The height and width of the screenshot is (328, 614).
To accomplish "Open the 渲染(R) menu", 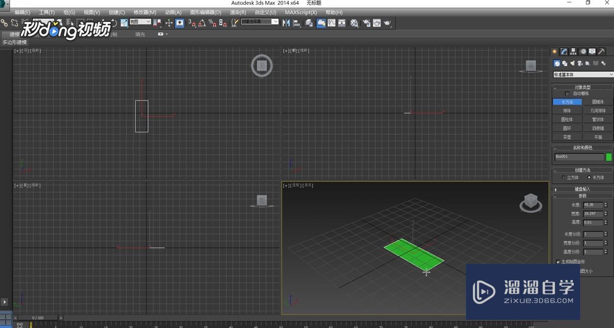I will [238, 12].
